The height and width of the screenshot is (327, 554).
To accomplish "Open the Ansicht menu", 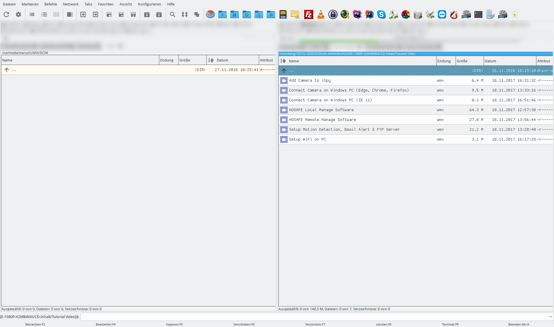I will pos(126,4).
